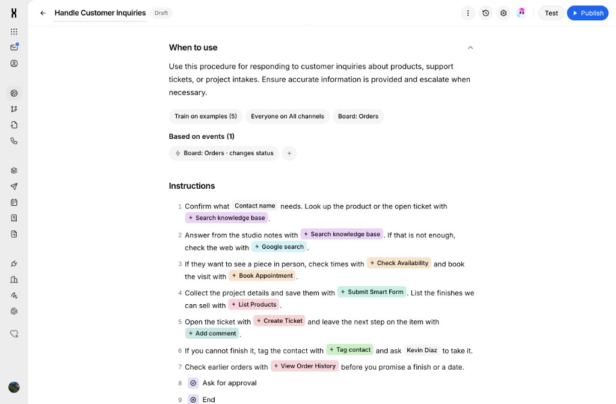Image resolution: width=616 pixels, height=404 pixels.
Task: Open the document file icon in sidebar
Action: point(14,234)
